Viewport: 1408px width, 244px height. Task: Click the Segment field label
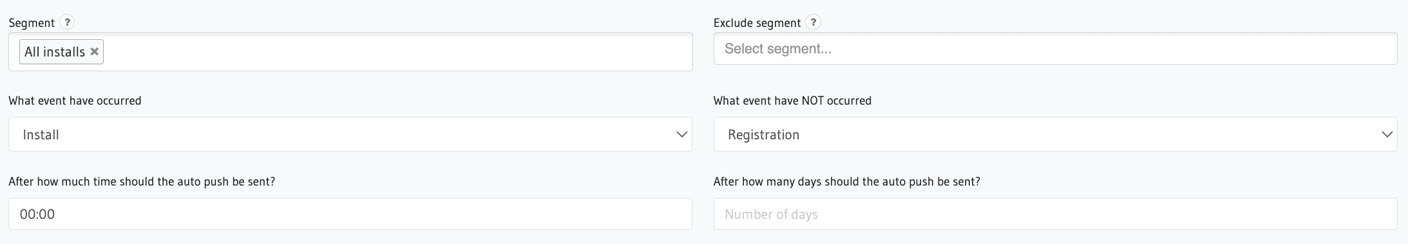[32, 23]
